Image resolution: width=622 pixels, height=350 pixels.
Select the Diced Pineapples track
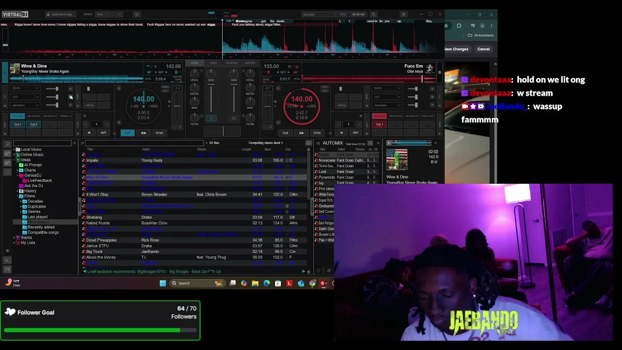click(194, 240)
